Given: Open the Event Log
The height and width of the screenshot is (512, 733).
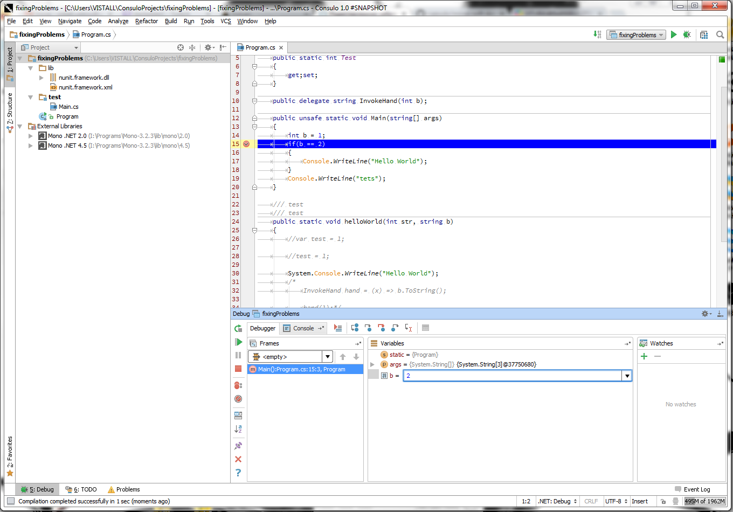Looking at the screenshot, I should 693,489.
